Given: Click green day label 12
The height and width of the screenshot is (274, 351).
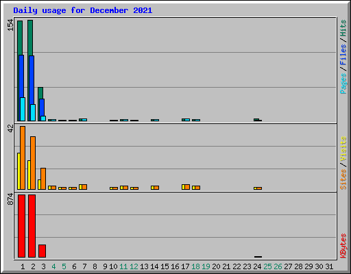Looking at the screenshot, I should pos(134,266).
